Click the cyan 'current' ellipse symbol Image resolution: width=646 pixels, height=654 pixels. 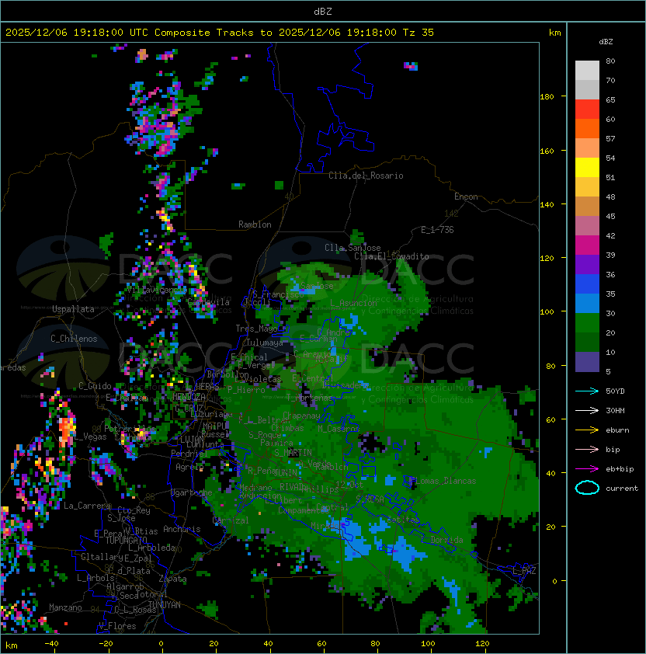click(x=587, y=488)
